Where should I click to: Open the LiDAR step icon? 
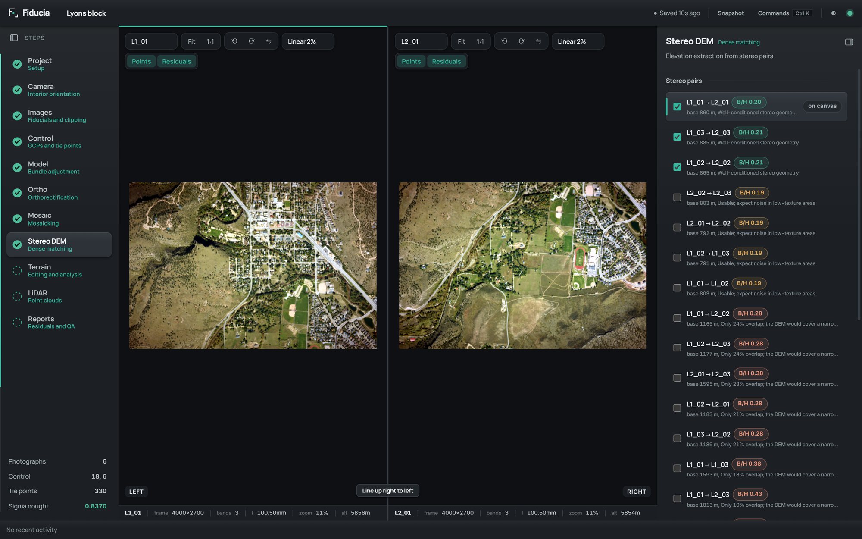pos(17,297)
